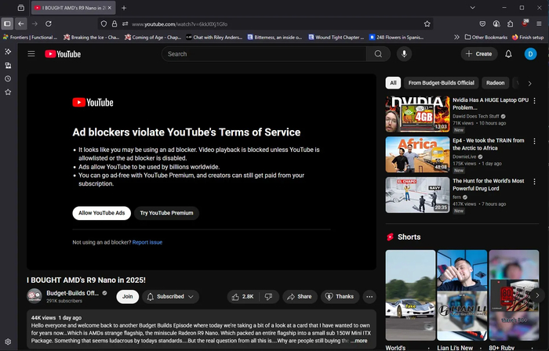549x351 pixels.
Task: Start voice search with the microphone
Action: pos(405,54)
